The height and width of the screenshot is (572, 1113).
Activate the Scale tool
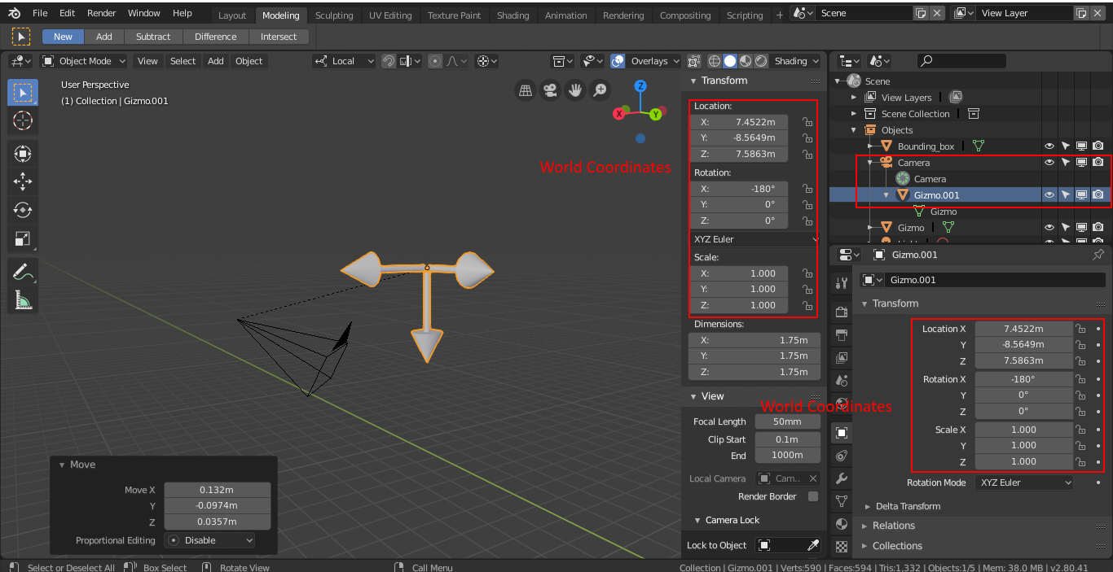pos(23,239)
